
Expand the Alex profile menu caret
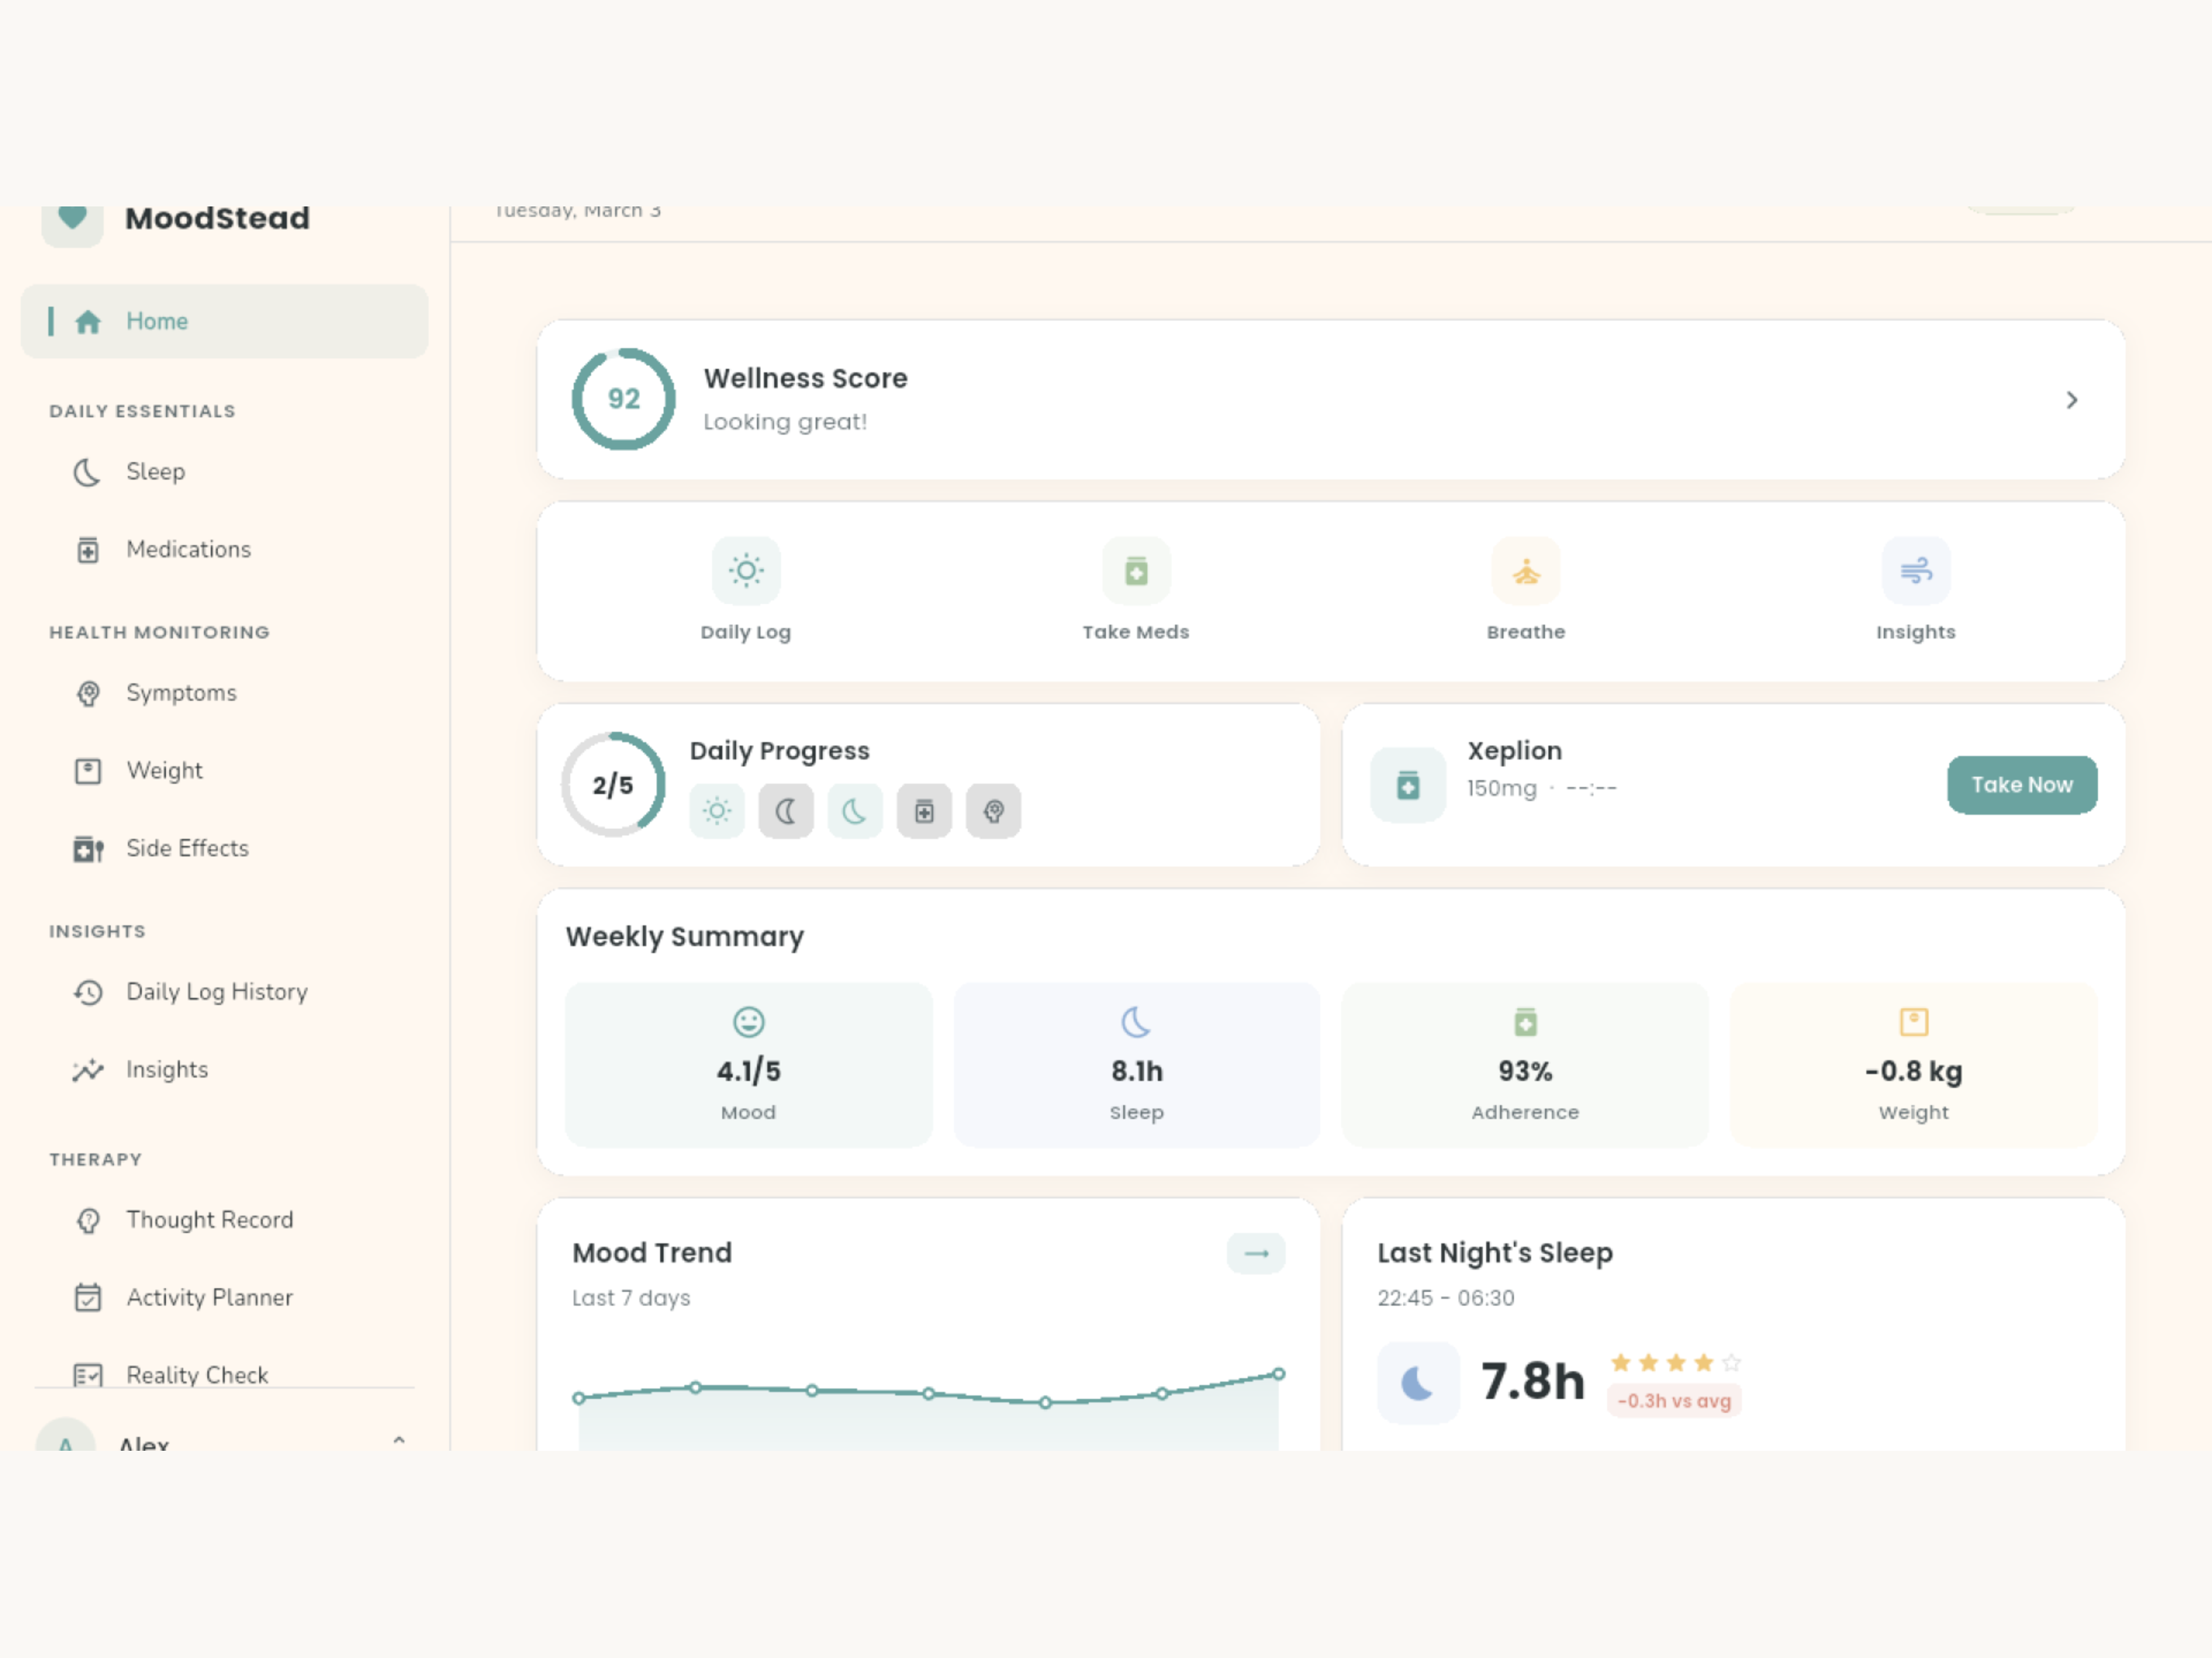point(399,1440)
